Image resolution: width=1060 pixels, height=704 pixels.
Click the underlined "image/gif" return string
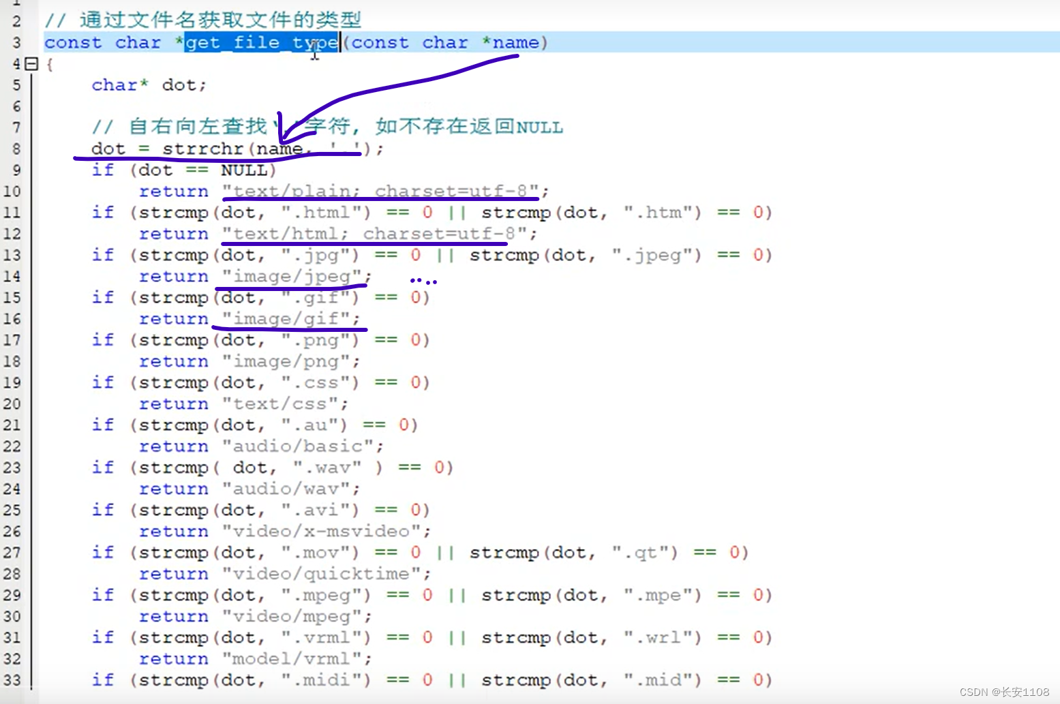tap(290, 318)
